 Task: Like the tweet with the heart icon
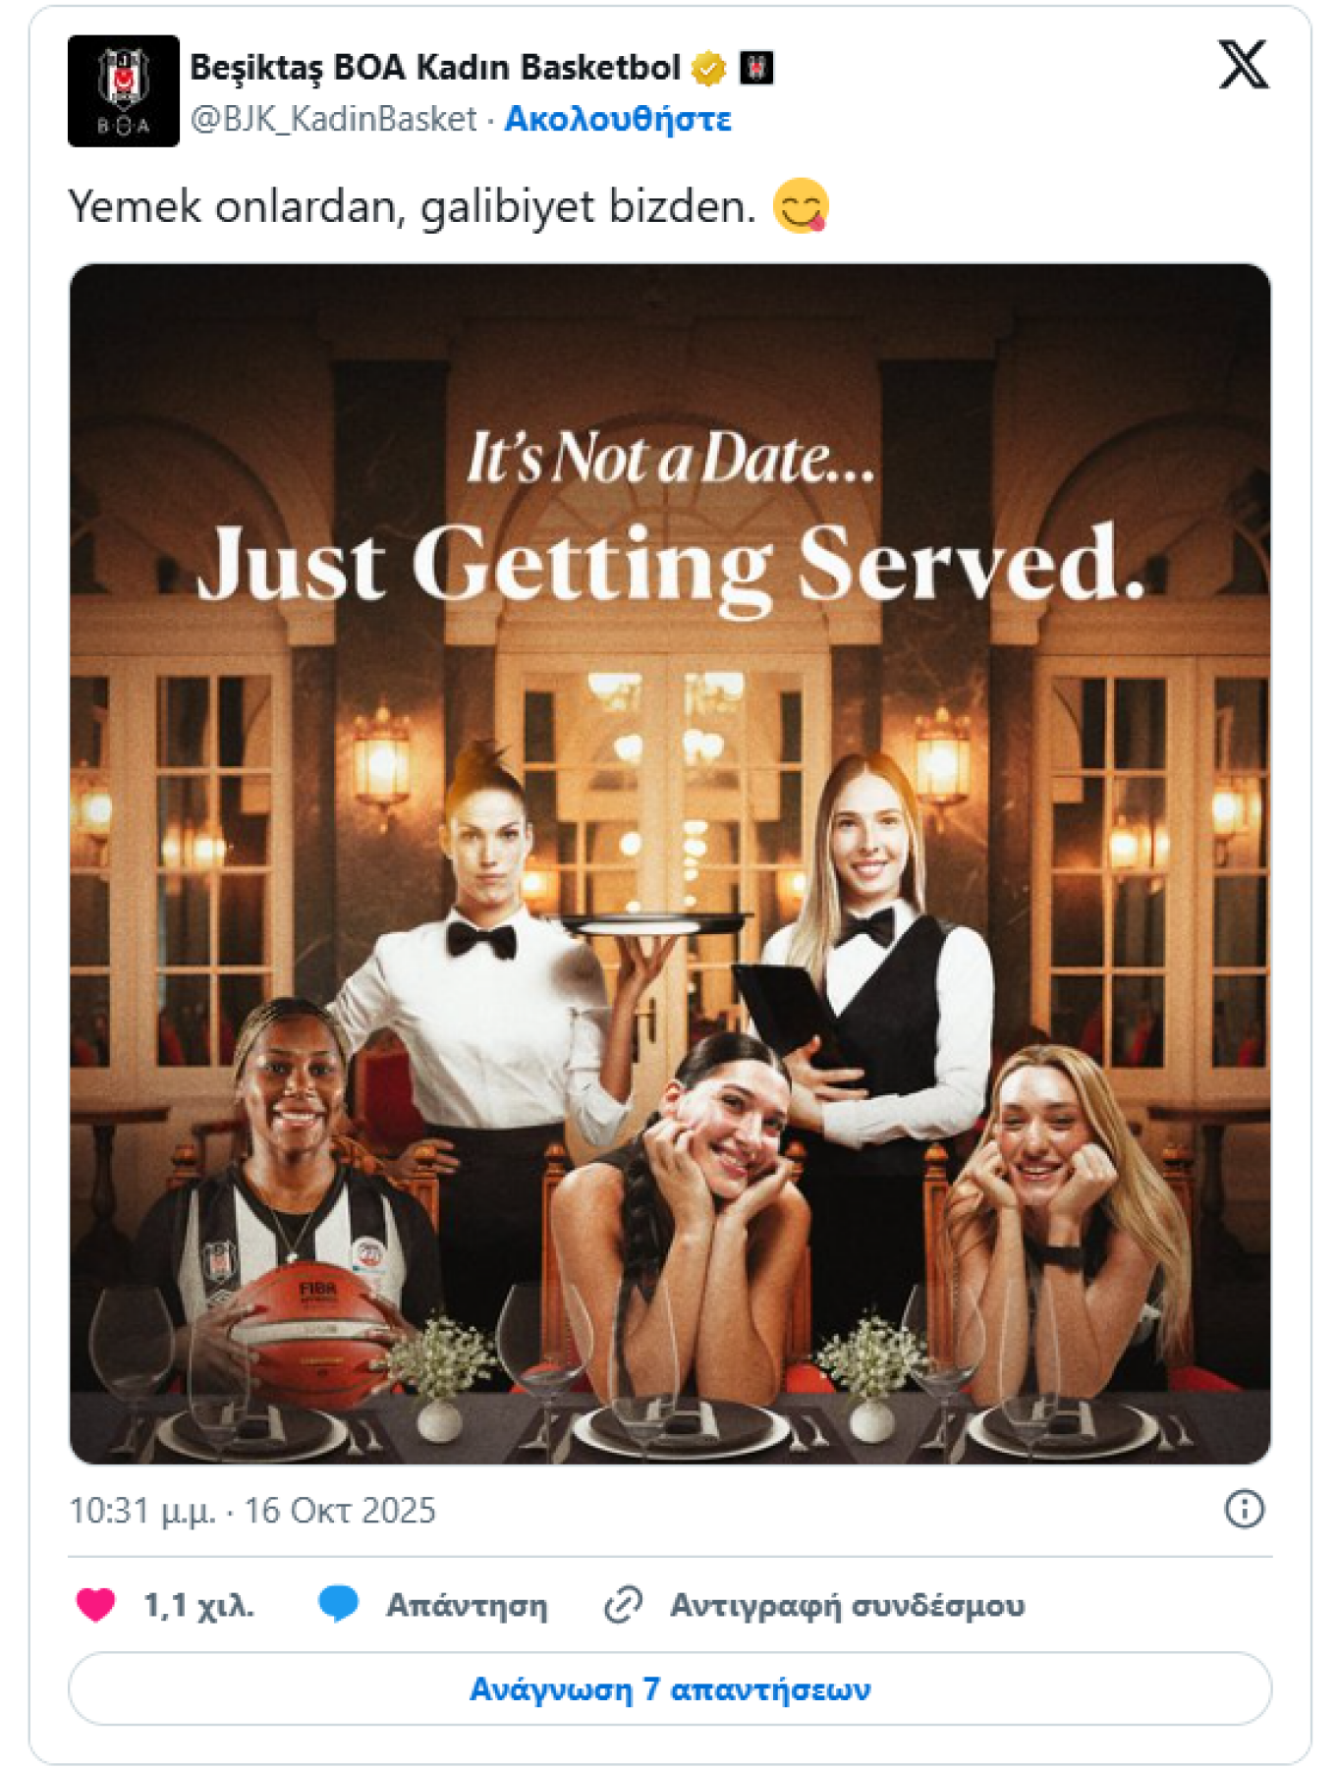(x=96, y=1605)
